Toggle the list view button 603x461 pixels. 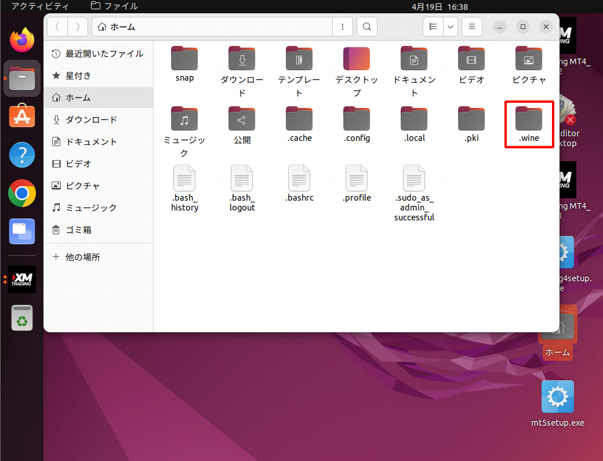433,27
